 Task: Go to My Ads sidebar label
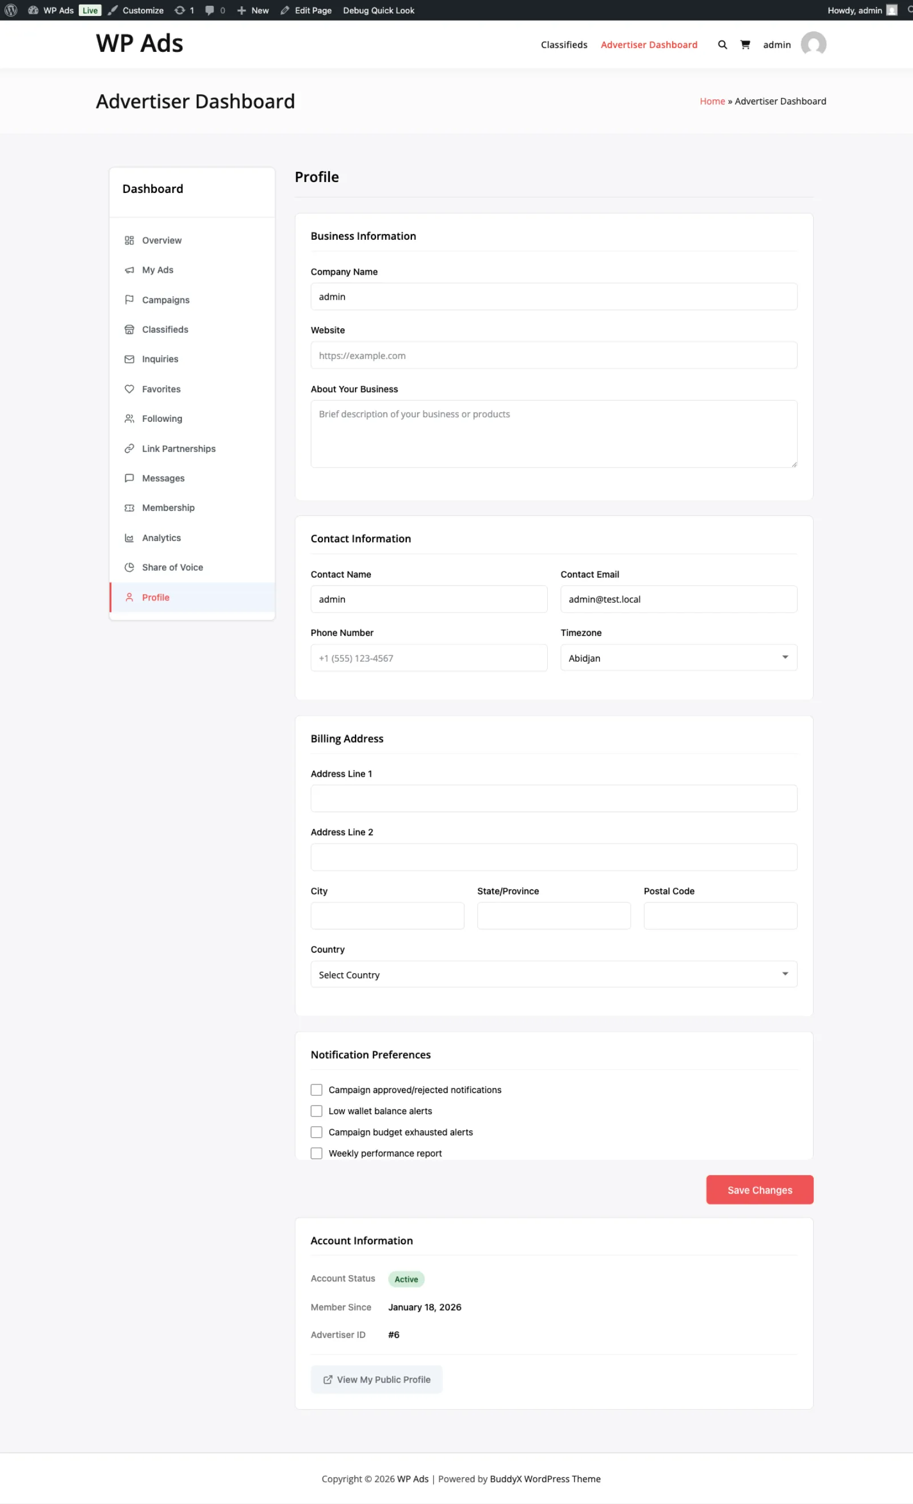point(157,270)
